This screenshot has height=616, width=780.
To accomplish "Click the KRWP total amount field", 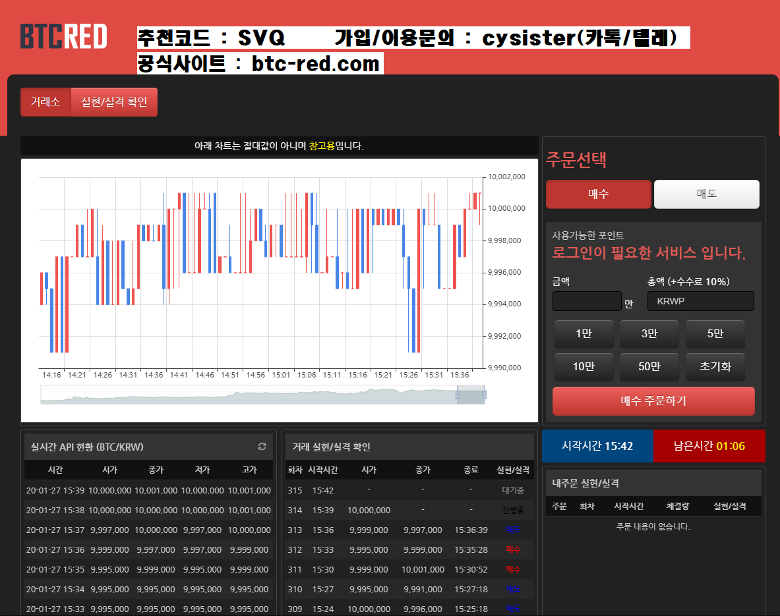I will click(x=700, y=302).
